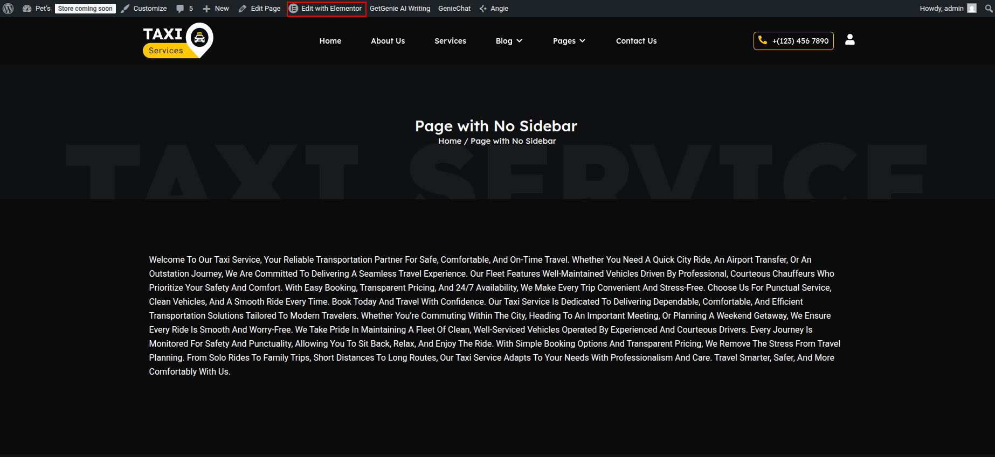995x457 pixels.
Task: Open the About Us page
Action: point(388,41)
